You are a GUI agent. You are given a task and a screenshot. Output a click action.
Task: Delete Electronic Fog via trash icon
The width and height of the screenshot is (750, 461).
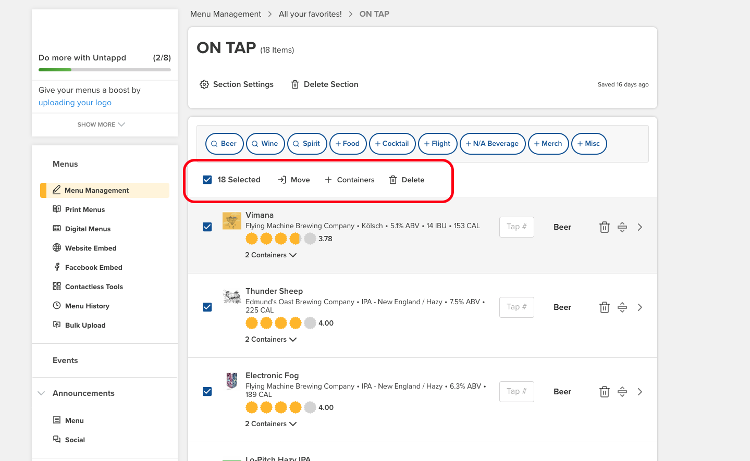pos(605,392)
